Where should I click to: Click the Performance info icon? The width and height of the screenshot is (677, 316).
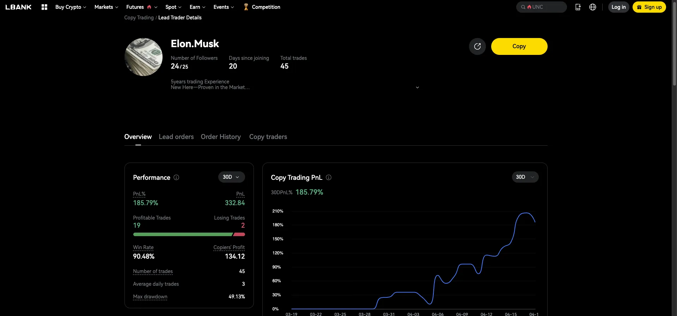(176, 177)
